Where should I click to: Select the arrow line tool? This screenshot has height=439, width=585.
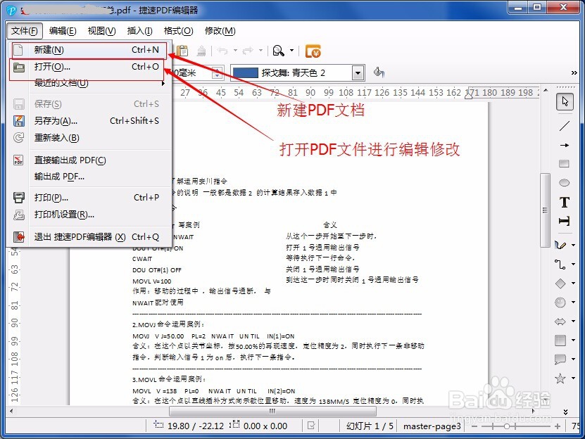(565, 145)
